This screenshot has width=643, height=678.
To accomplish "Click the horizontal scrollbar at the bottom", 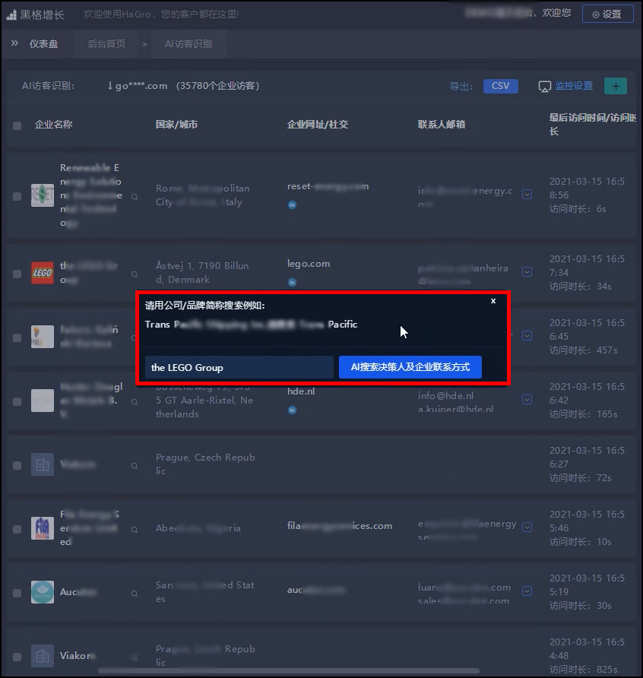I will [289, 671].
